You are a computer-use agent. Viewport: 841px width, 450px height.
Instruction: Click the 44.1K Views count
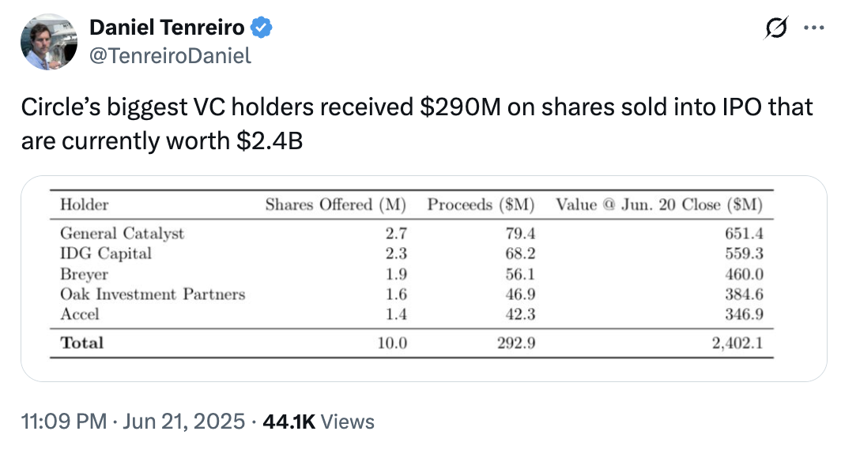[319, 422]
